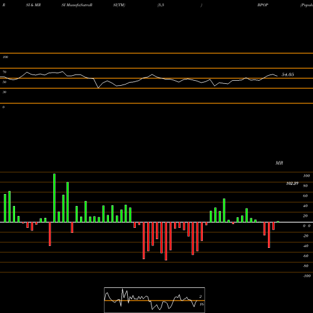
Task: Click the 16 value in the mini chart
Action: [202, 304]
